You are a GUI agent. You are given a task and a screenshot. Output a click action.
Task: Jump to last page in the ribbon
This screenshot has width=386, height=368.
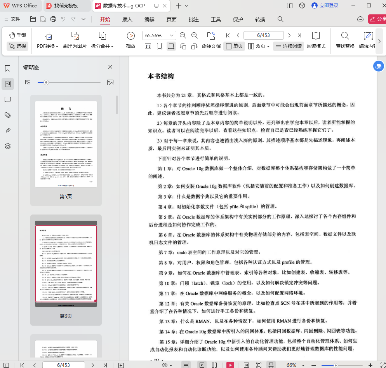coord(299,35)
